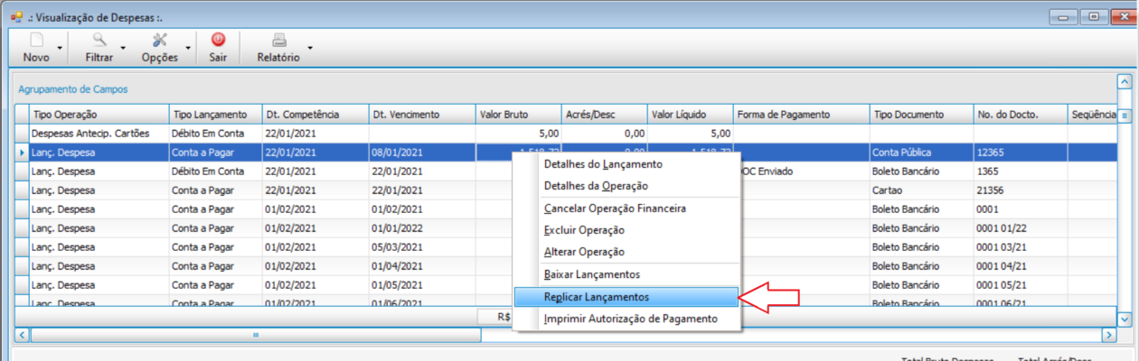Choose Replicar Lançamentos menu entry

coord(627,297)
